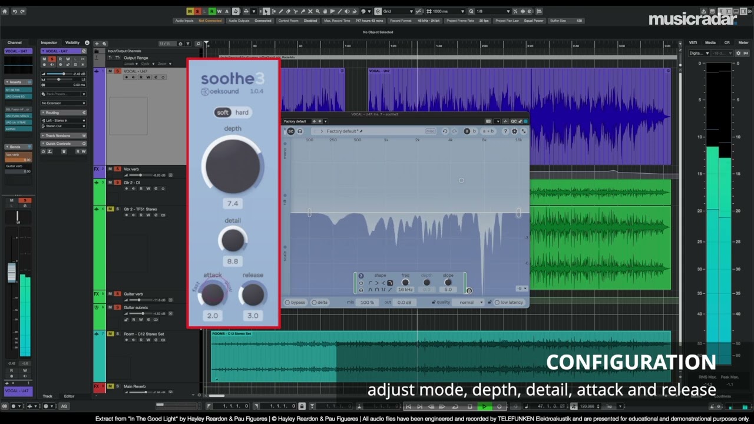754x424 pixels.
Task: Click UAD Pultec MEQ-5 insert slot
Action: 18,116
